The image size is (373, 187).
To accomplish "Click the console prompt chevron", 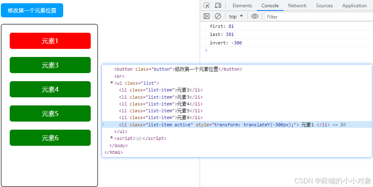I will tap(206, 50).
